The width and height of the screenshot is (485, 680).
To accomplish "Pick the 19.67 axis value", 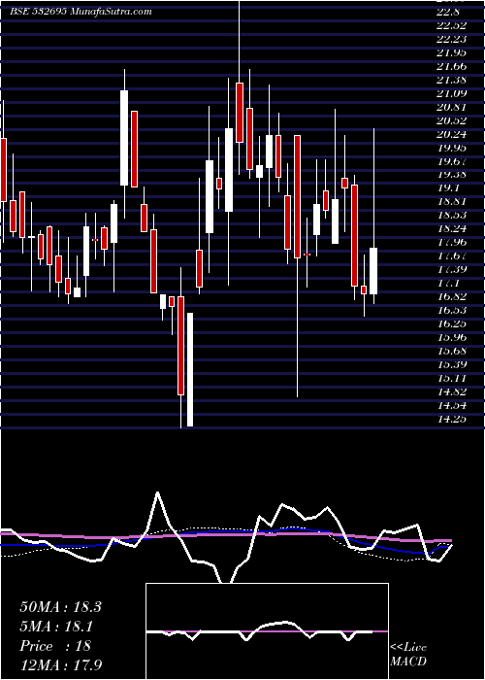I will pos(452,161).
